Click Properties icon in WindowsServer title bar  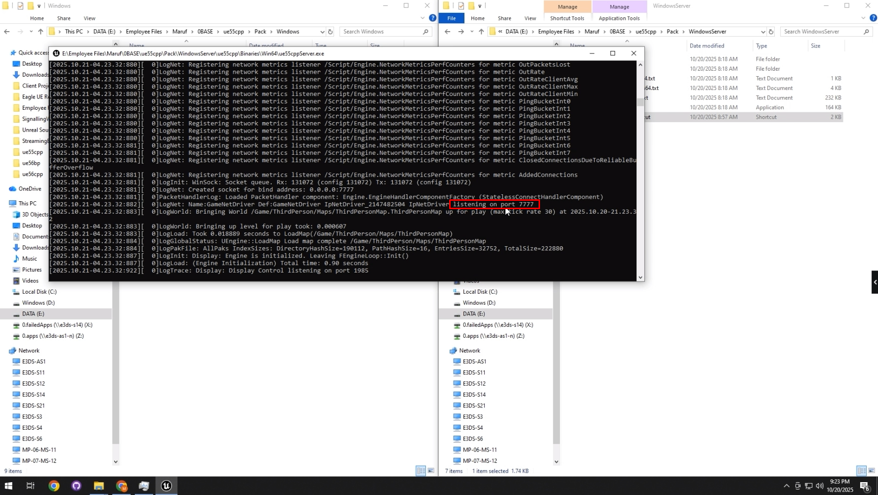coord(461,6)
